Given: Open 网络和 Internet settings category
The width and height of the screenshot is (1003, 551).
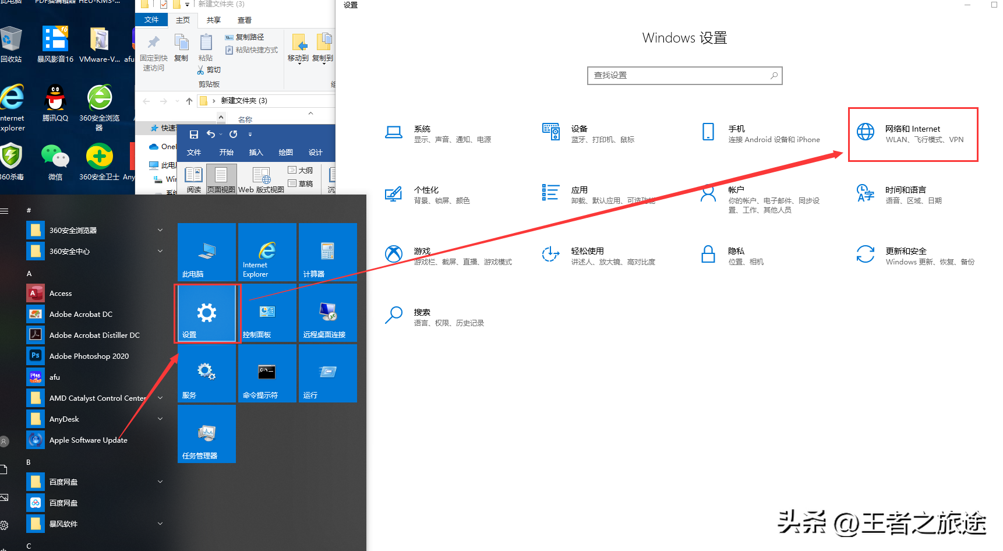Looking at the screenshot, I should 913,134.
